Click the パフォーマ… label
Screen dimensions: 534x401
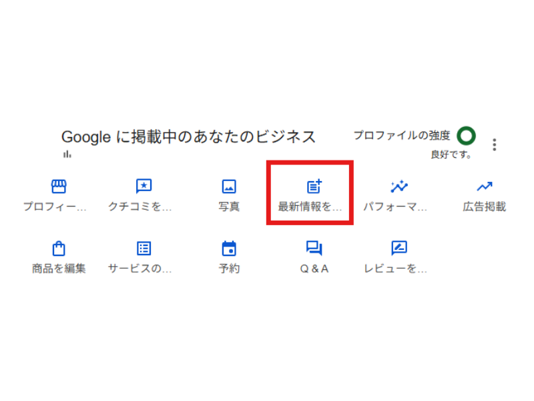(x=395, y=207)
